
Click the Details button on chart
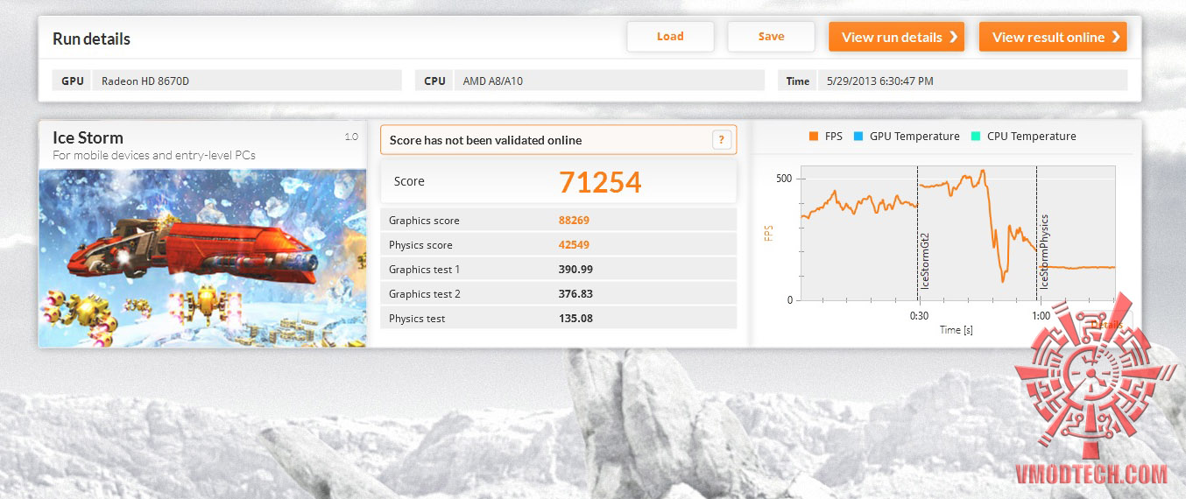pyautogui.click(x=1106, y=325)
